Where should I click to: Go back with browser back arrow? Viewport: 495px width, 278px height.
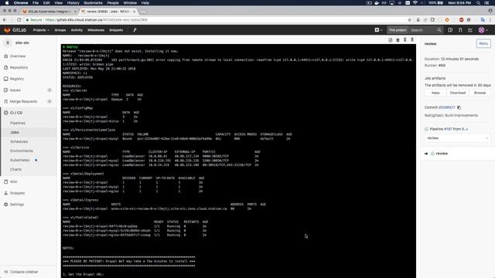point(5,20)
